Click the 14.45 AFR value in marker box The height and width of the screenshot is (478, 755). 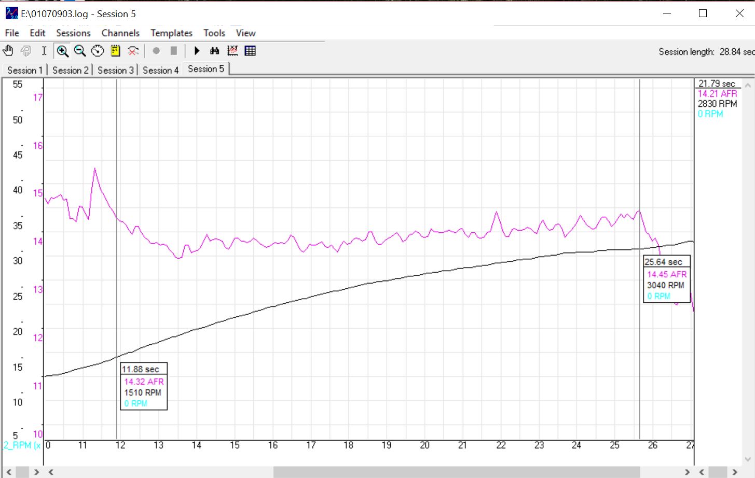667,274
